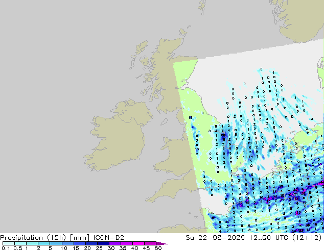Image resolution: width=324 pixels, height=250 pixels.
Task: Pick the 15–20 mm legend color swatch
Action: click(x=80, y=243)
